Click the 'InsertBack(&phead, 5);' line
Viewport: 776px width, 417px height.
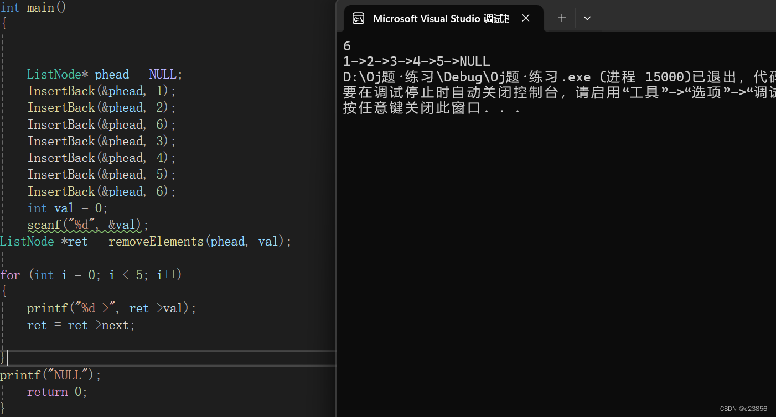[102, 174]
